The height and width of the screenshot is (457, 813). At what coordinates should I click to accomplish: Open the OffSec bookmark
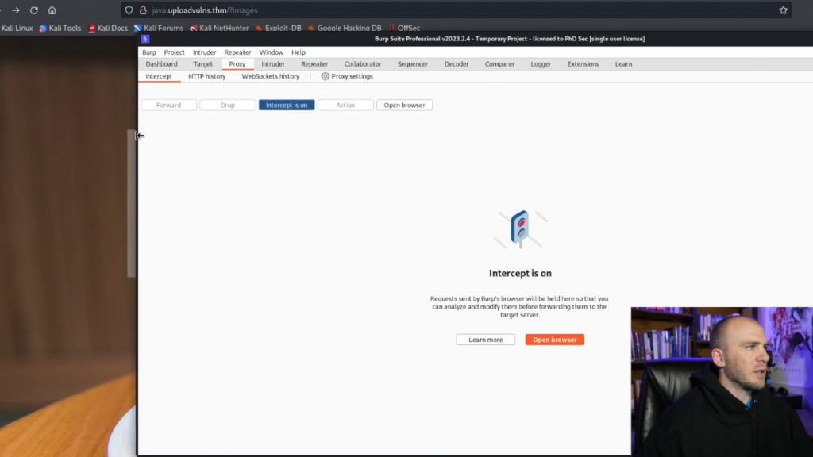404,28
